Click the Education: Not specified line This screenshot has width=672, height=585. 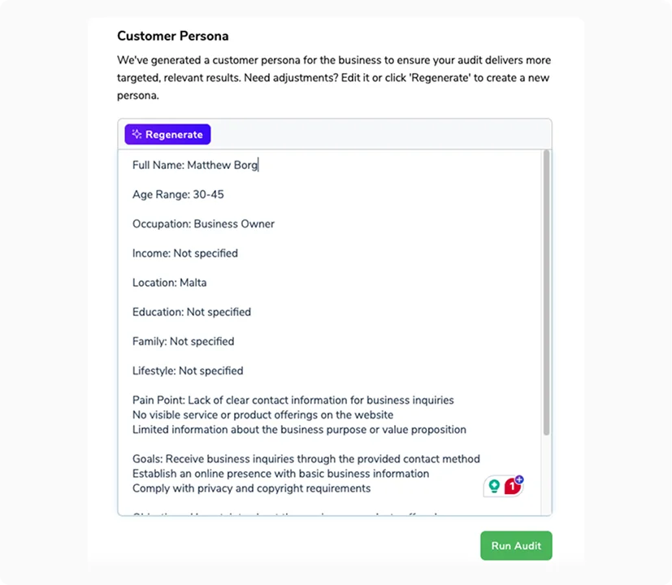(x=192, y=312)
